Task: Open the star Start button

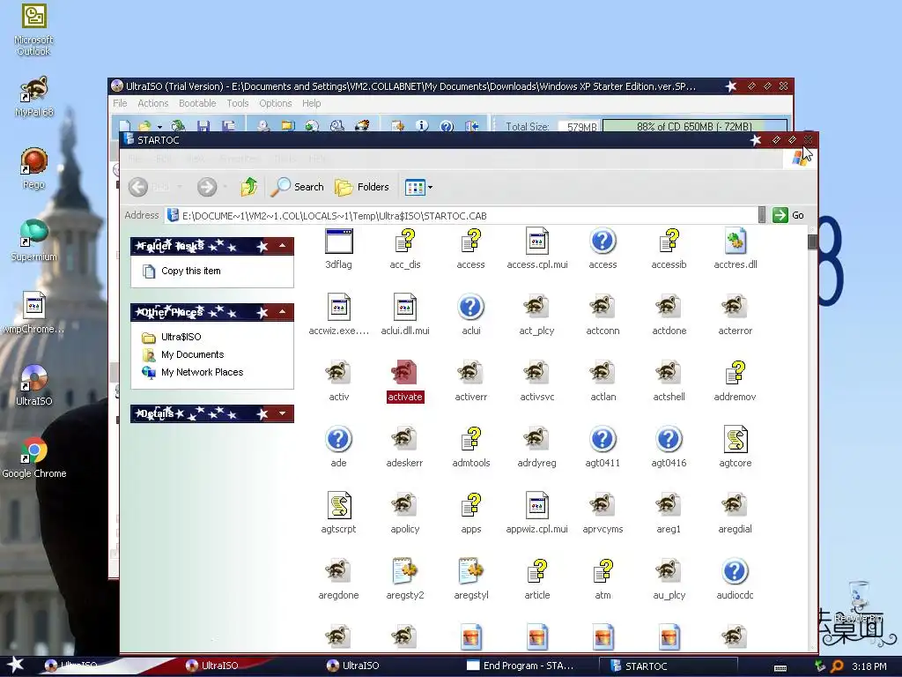Action: coord(16,666)
